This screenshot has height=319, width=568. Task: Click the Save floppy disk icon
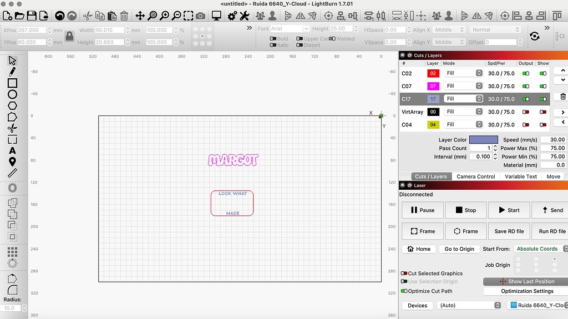click(32, 16)
